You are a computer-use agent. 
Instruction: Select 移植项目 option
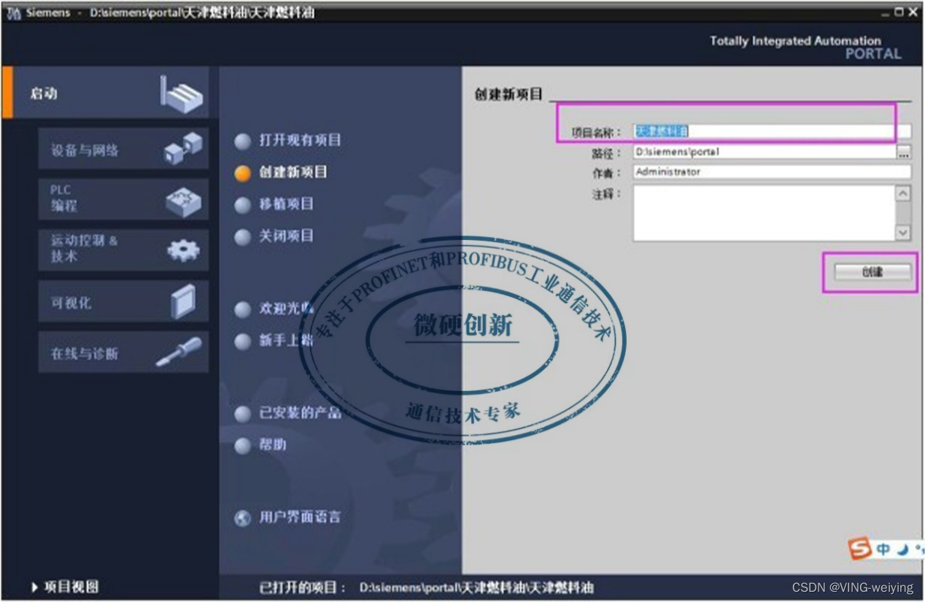(287, 204)
